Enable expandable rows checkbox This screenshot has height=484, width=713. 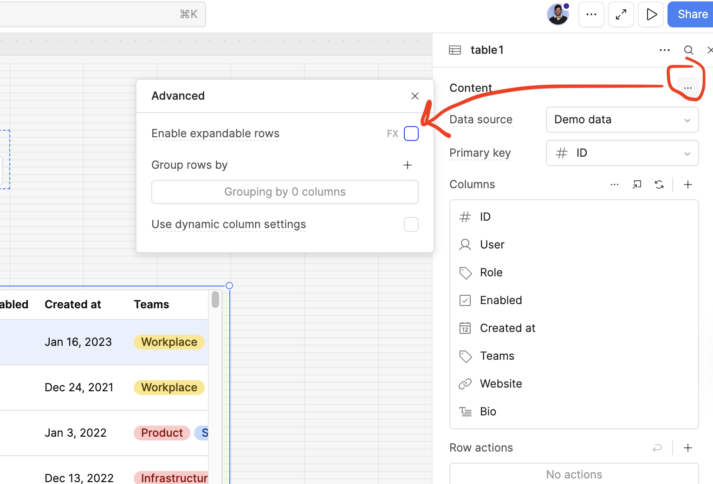411,134
